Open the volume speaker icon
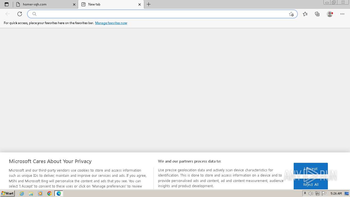Screen dimensions: 350x197 pos(311,193)
